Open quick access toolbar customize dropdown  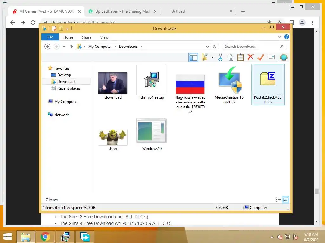[67, 29]
